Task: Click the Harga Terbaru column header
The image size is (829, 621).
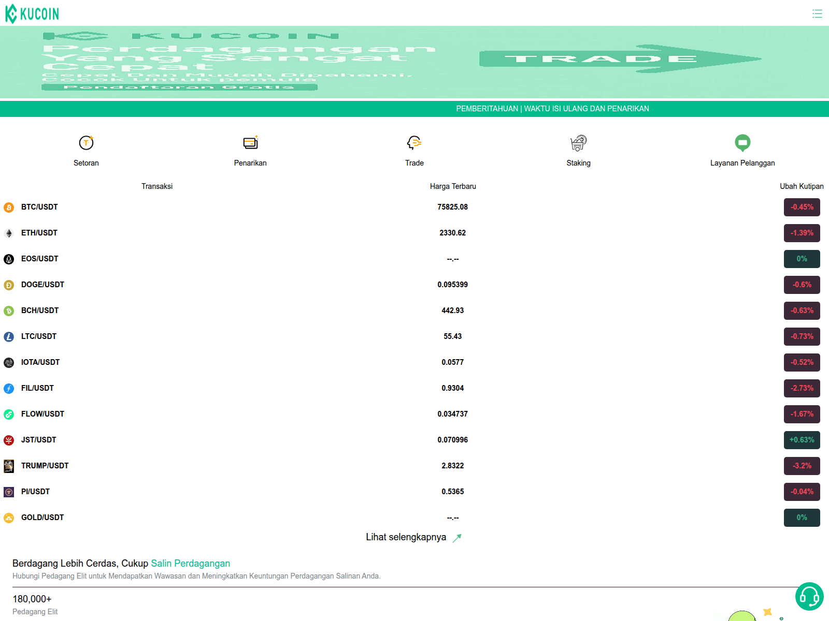Action: point(453,186)
